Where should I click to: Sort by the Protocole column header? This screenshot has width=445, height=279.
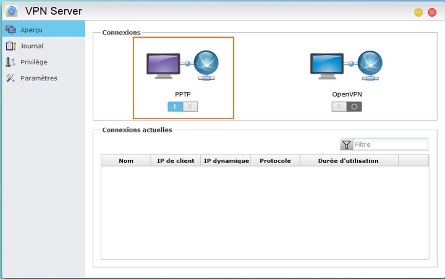[x=275, y=160]
